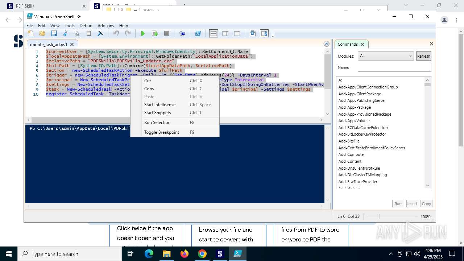Viewport: 464px width, 261px height.
Task: Click the New script toolbar icon
Action: coord(31,33)
